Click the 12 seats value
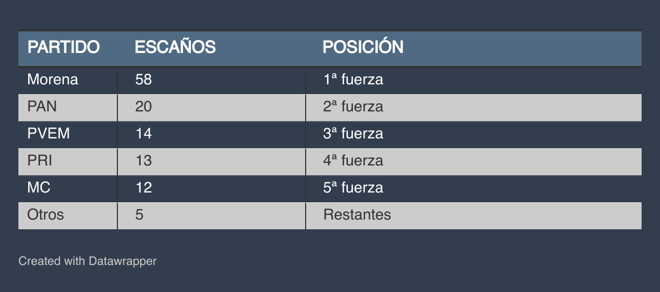The width and height of the screenshot is (660, 292). (143, 188)
